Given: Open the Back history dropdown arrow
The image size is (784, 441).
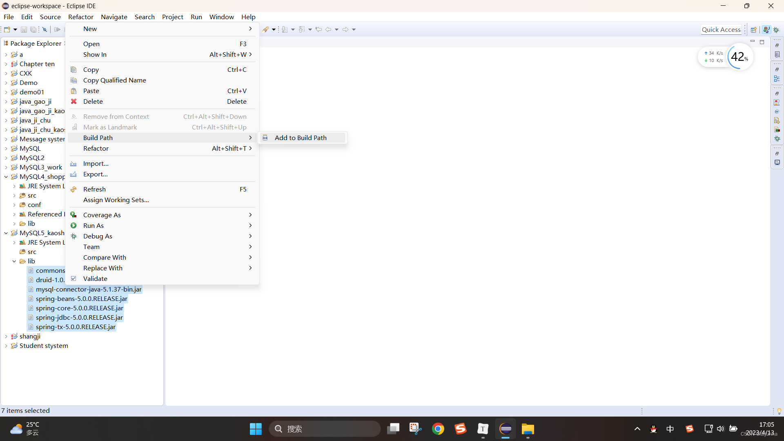Looking at the screenshot, I should click(x=336, y=29).
